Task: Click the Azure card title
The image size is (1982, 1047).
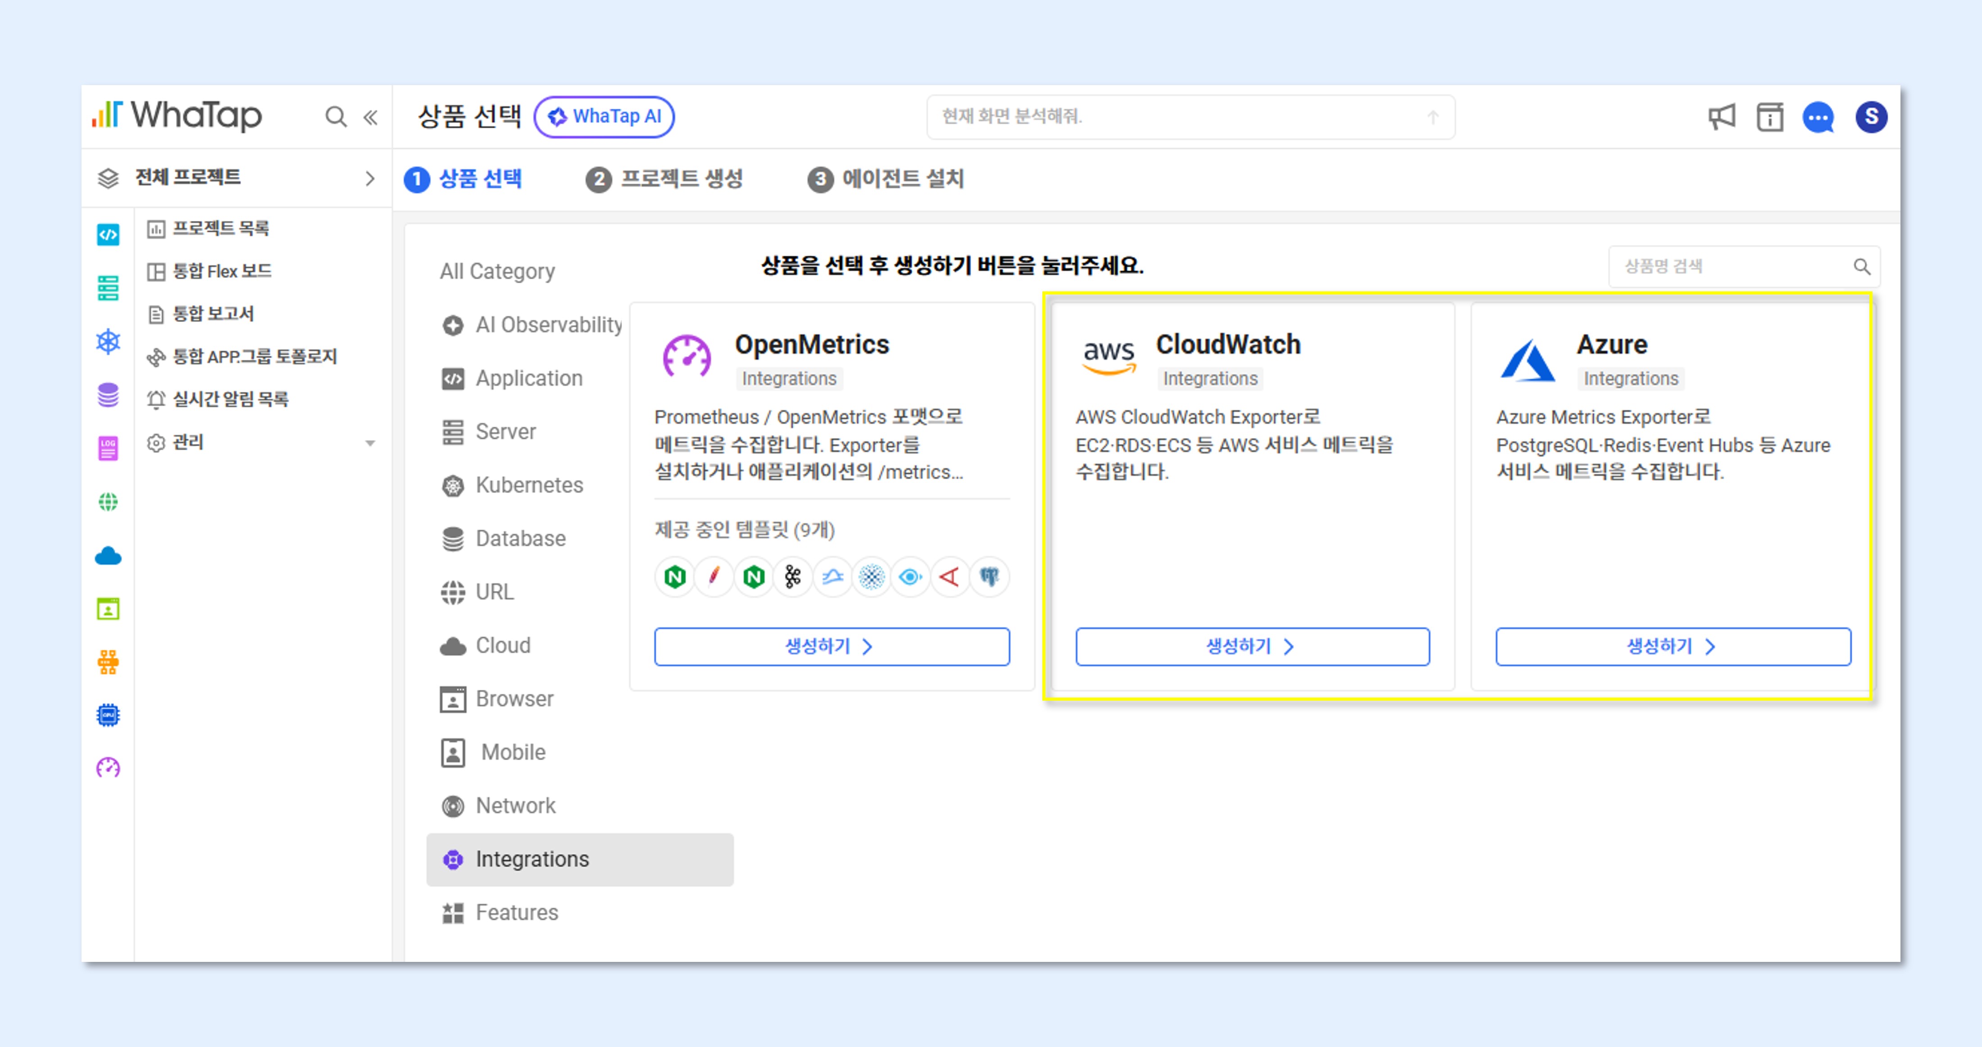Action: click(1612, 344)
